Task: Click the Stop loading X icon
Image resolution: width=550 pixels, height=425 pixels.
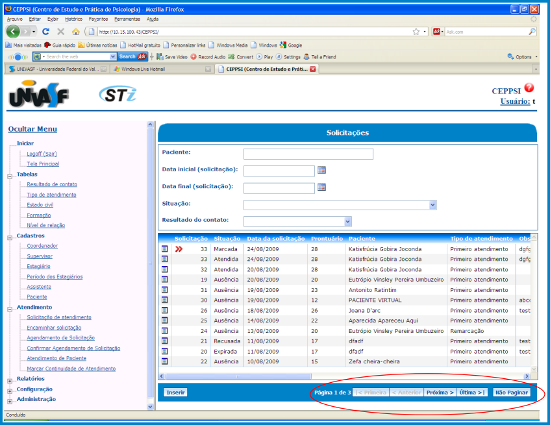Action: point(60,32)
